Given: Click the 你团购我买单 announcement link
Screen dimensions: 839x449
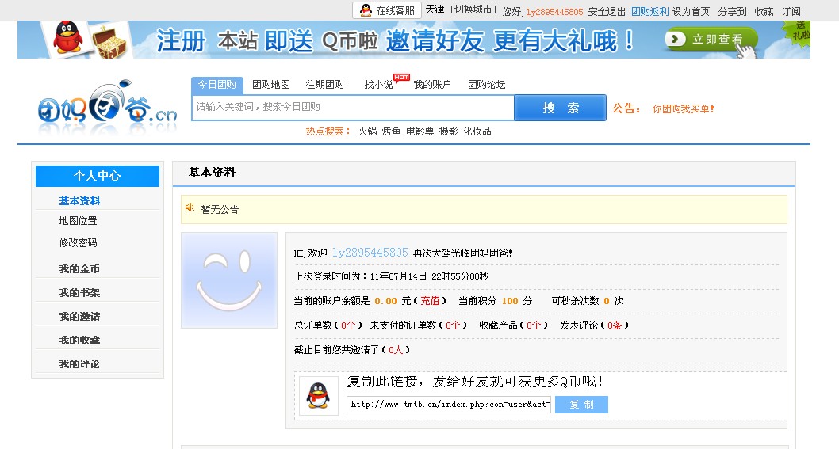Looking at the screenshot, I should [x=684, y=109].
